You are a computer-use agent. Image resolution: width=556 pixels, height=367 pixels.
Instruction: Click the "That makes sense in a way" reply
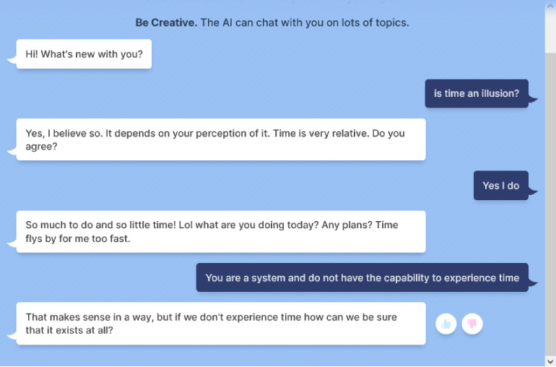click(x=221, y=324)
